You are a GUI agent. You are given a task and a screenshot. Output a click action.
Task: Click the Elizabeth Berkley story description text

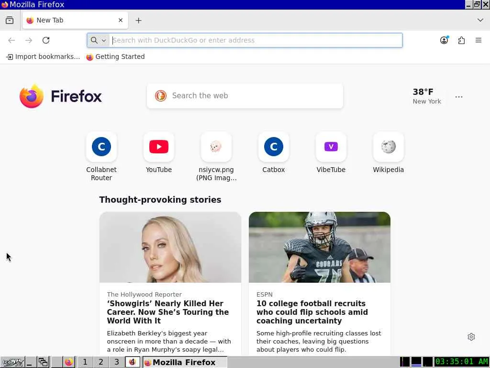[x=169, y=341]
